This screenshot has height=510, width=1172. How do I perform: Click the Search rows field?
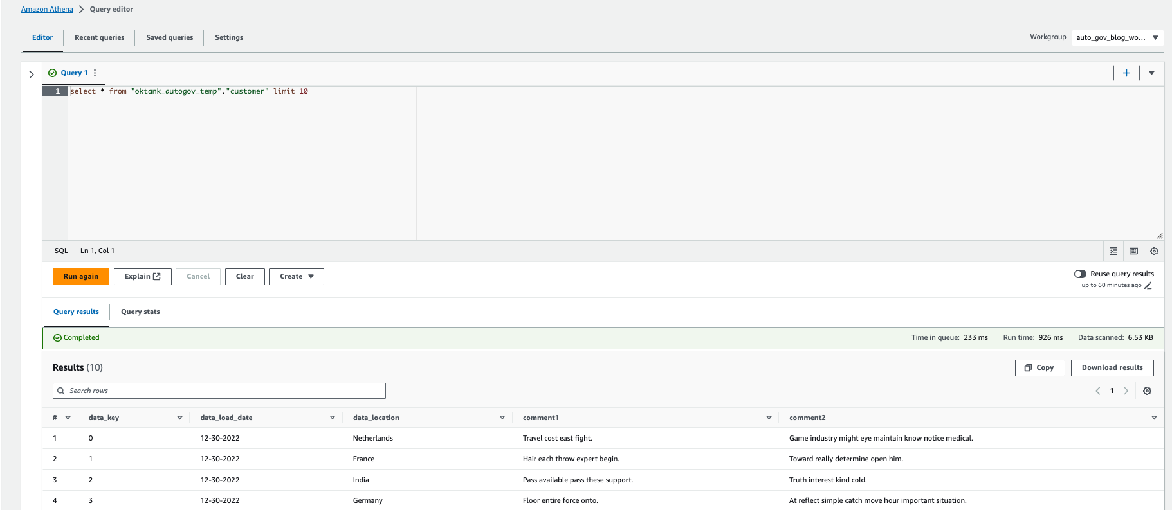(219, 391)
